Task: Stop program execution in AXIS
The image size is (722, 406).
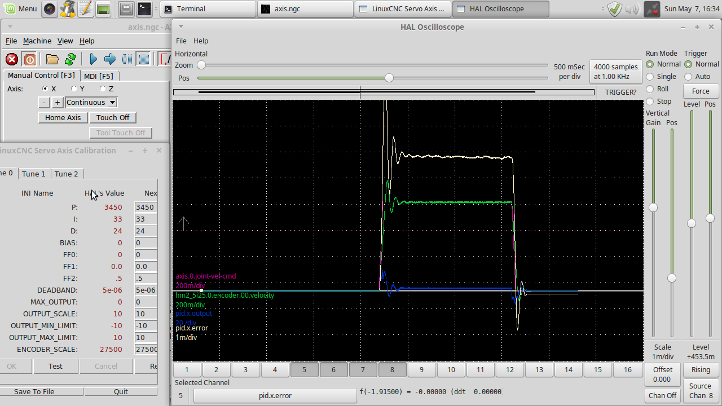Action: click(x=144, y=59)
